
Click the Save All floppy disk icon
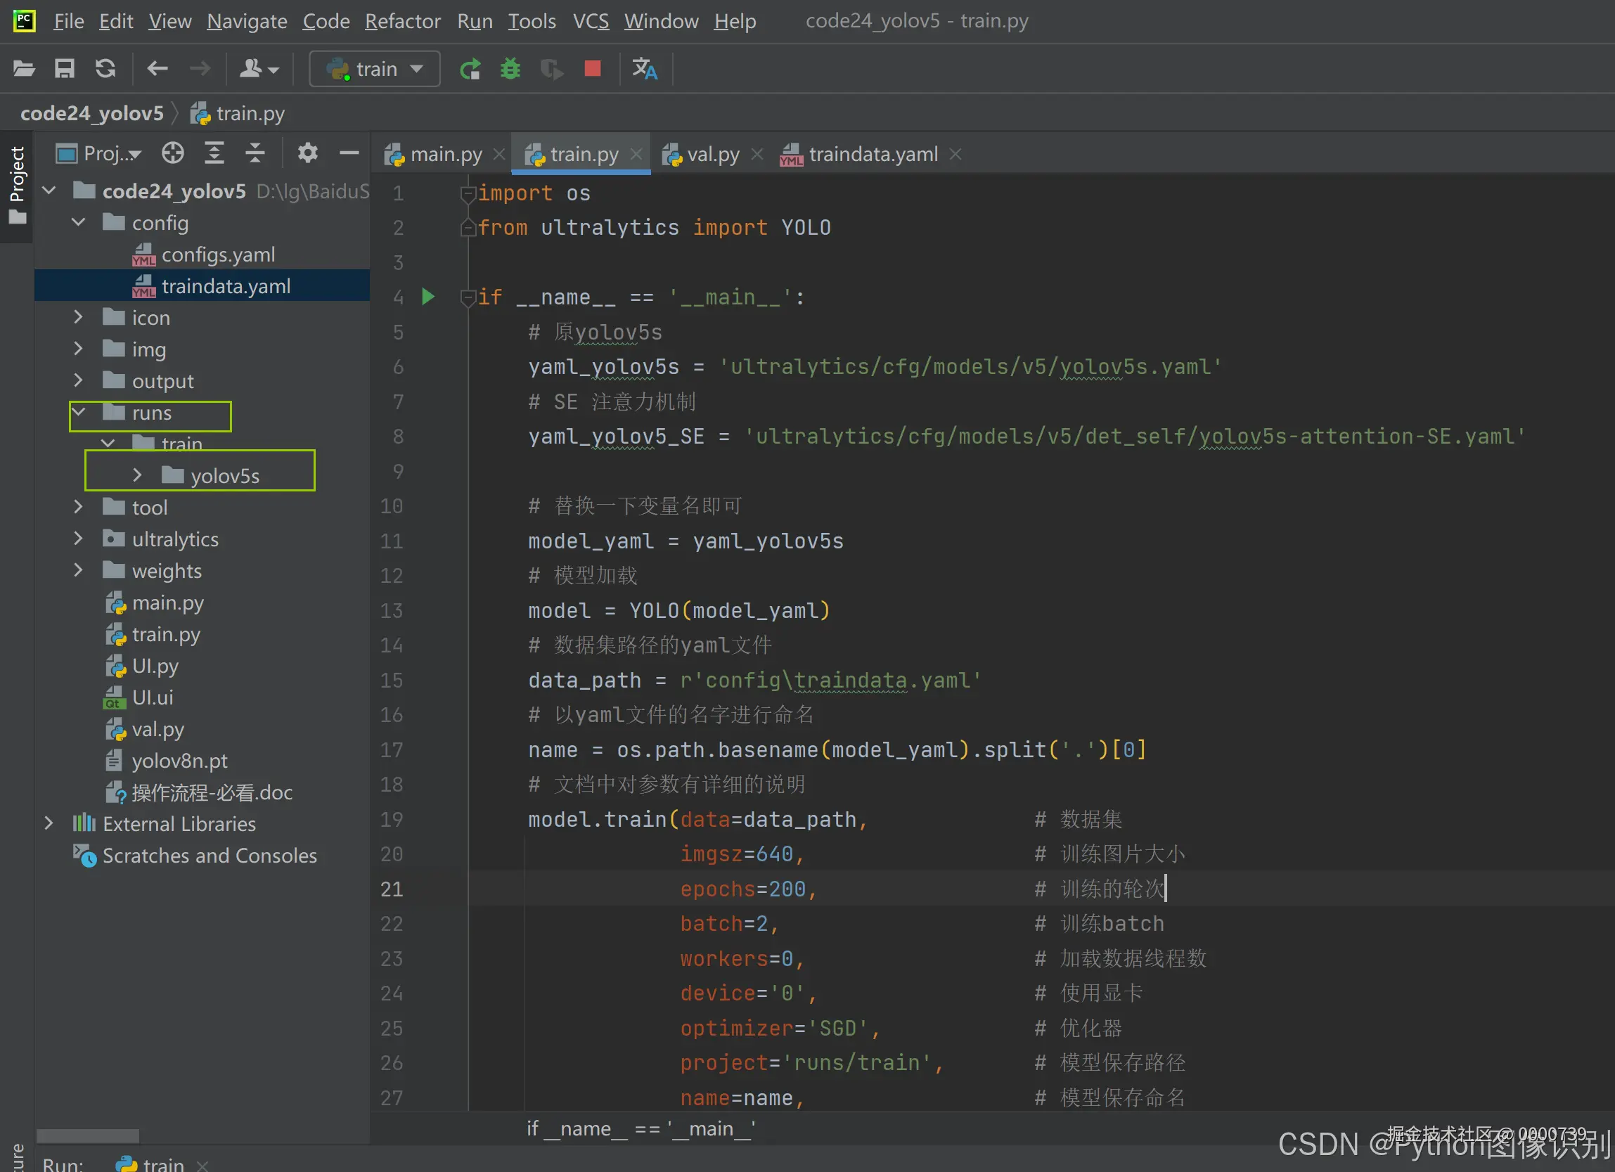tap(65, 69)
